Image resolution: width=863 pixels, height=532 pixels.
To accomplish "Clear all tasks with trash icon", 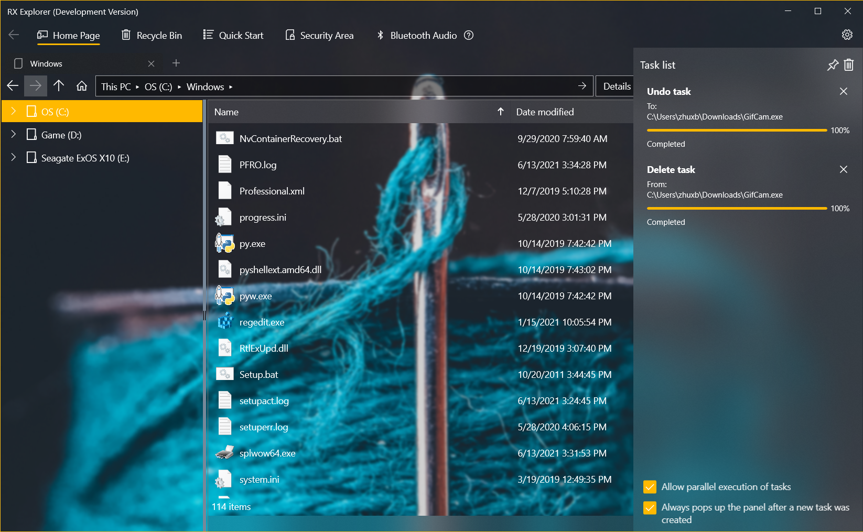I will pos(849,65).
